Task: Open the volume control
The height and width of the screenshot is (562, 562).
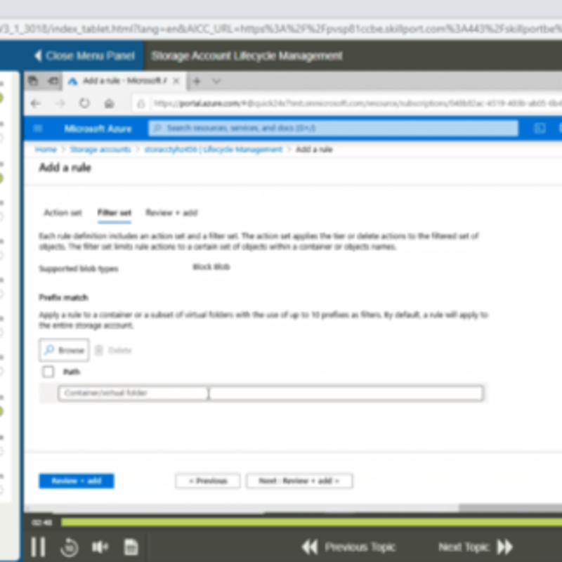Action: (x=100, y=547)
